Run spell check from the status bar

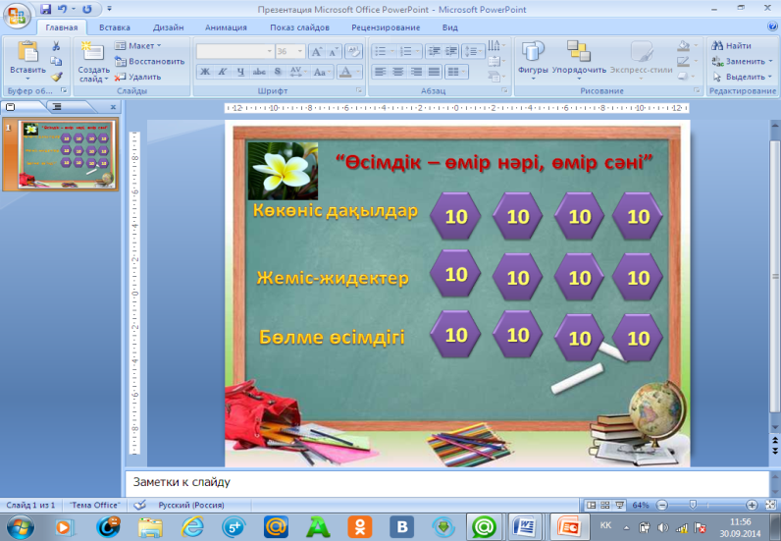[x=140, y=505]
